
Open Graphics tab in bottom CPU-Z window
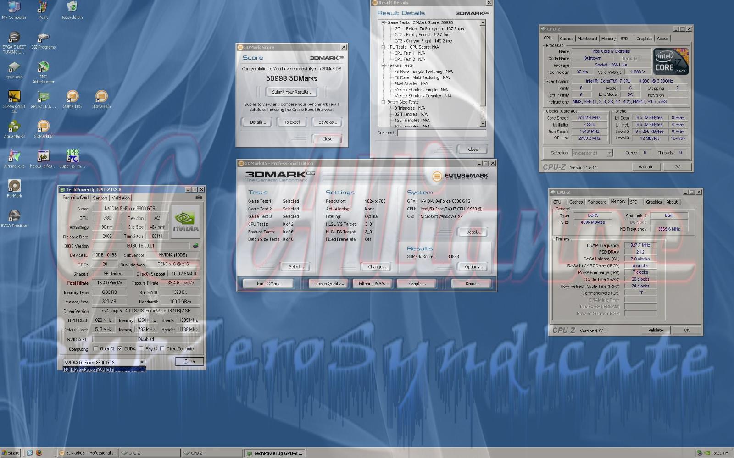pyautogui.click(x=654, y=202)
